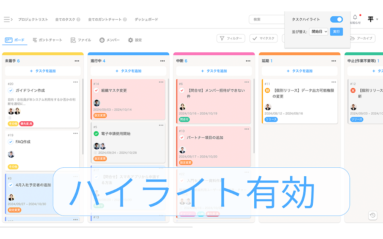This screenshot has width=383, height=239.
Task: Add a task in 中断 column
Action: click(x=214, y=71)
